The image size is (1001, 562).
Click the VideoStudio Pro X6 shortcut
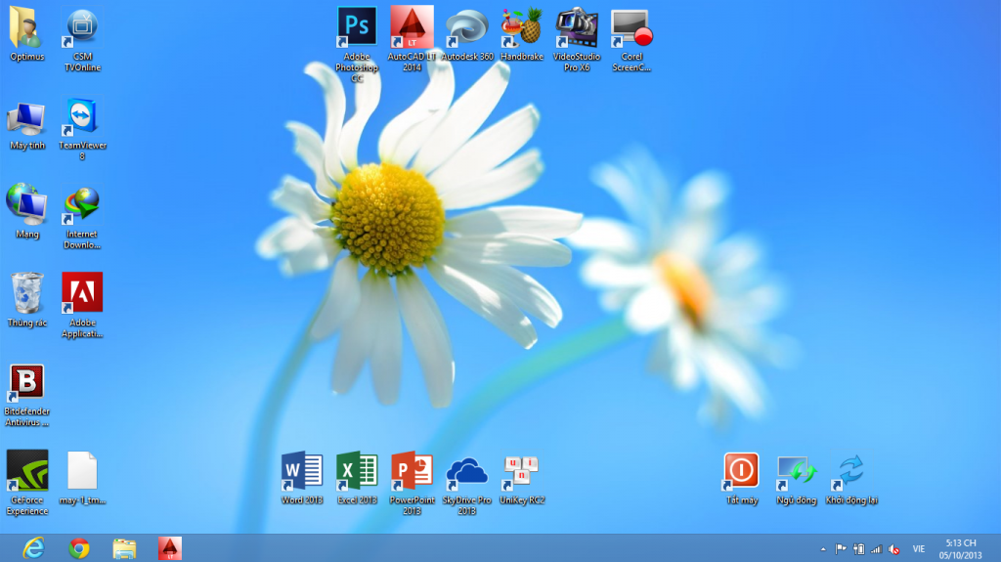coord(576,27)
